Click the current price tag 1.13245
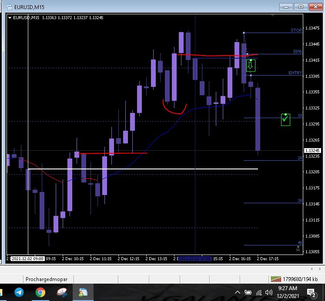Image resolution: width=325 pixels, height=301 pixels. (x=312, y=151)
